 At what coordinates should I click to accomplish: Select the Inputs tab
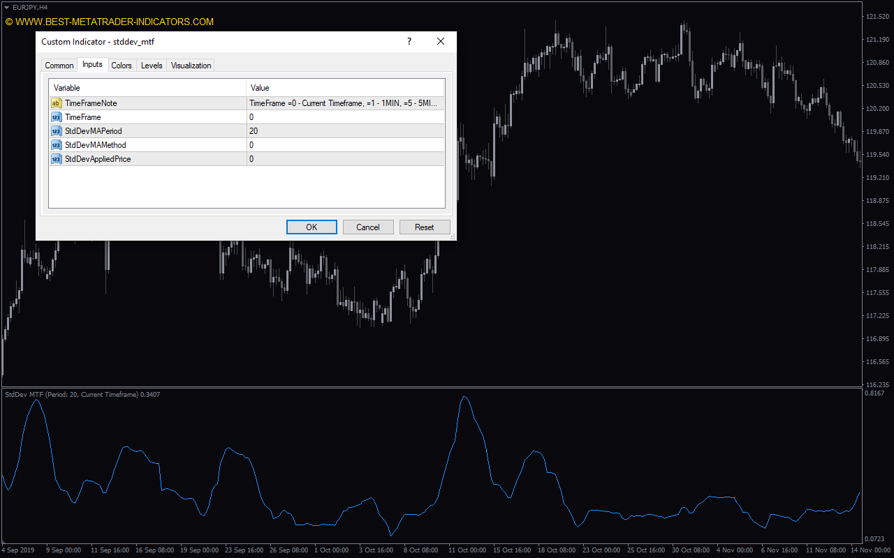tap(92, 64)
